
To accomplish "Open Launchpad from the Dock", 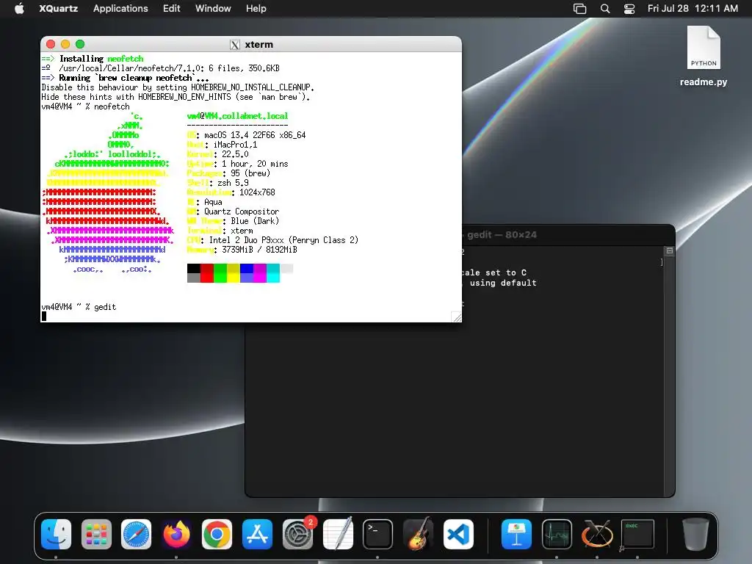I will [96, 534].
